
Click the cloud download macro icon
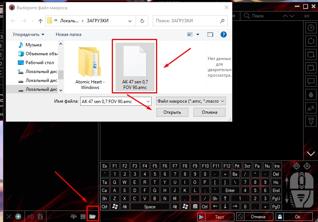pos(74,216)
